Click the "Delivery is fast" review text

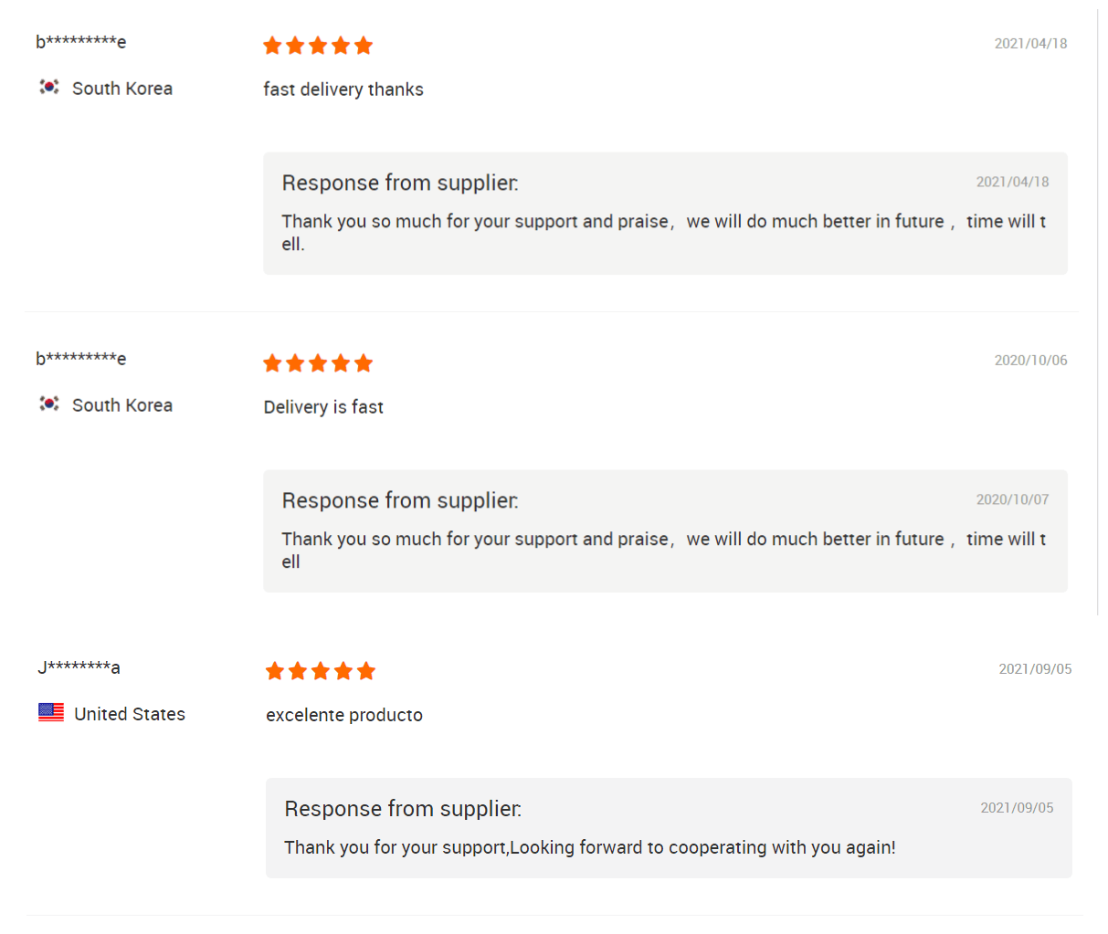point(323,407)
